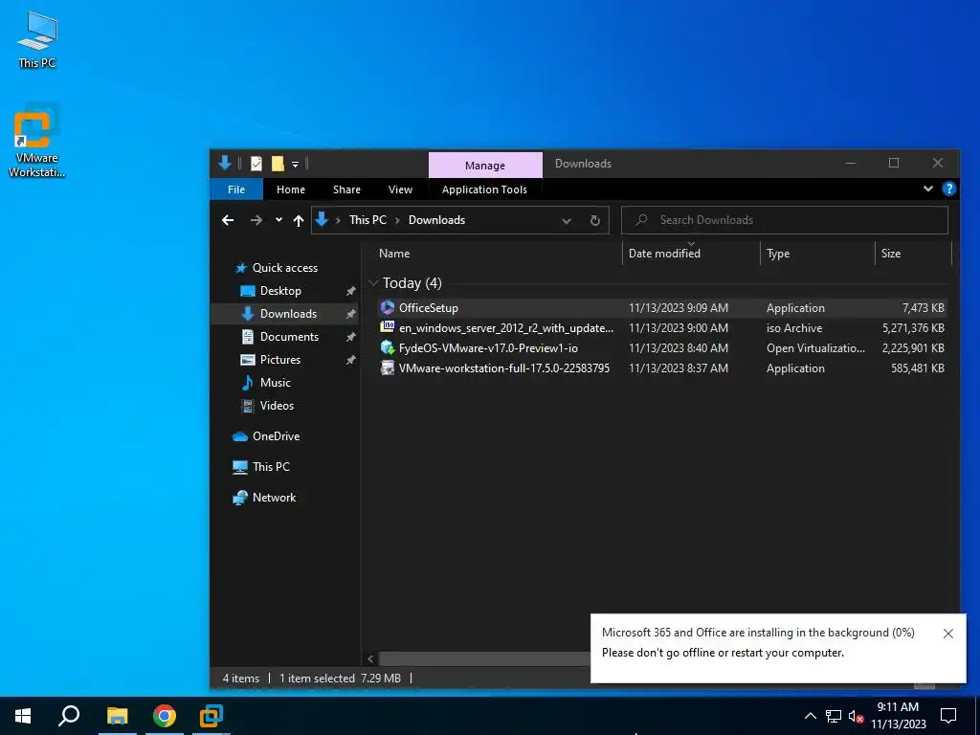Collapse the Today (4) group
The width and height of the screenshot is (980, 735).
point(374,283)
